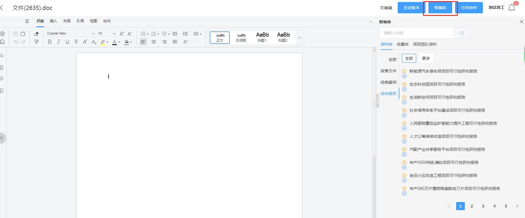
Task: Click the 更多 filter button
Action: [426, 58]
